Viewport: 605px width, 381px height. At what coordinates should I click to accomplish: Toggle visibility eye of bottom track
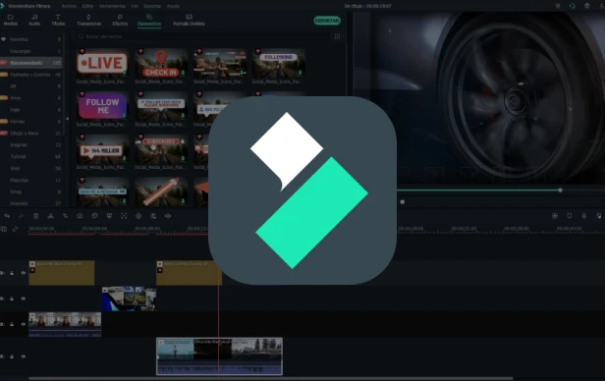coord(24,356)
